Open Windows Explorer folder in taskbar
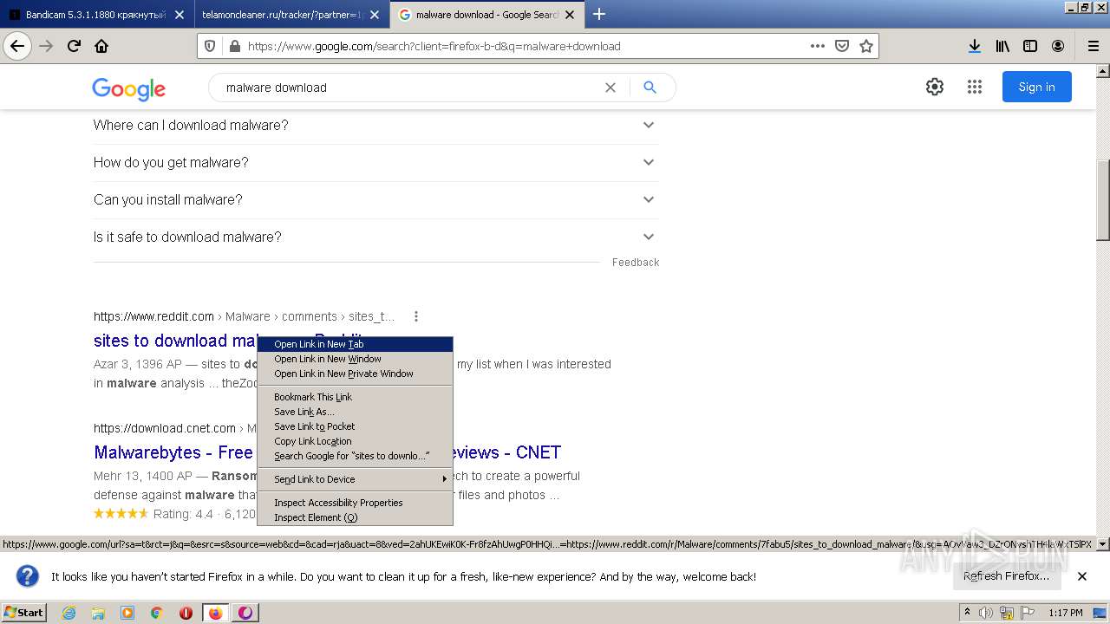The image size is (1110, 624). (x=98, y=613)
